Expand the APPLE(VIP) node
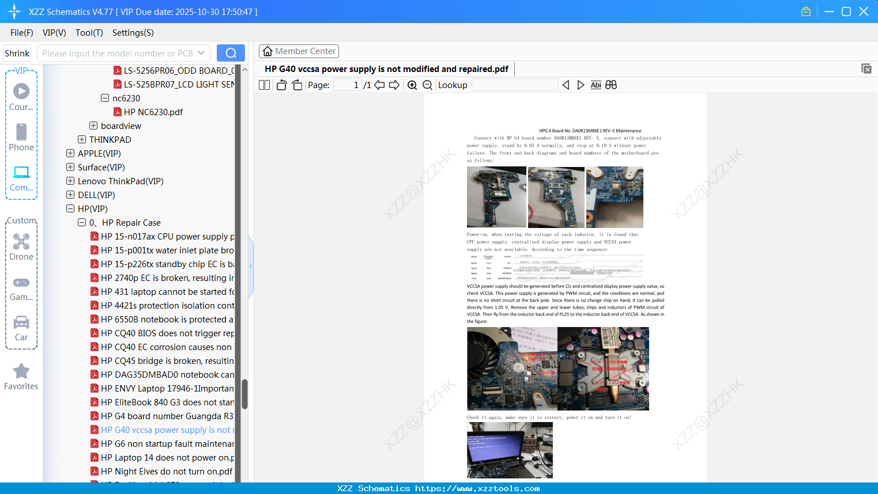 click(70, 153)
